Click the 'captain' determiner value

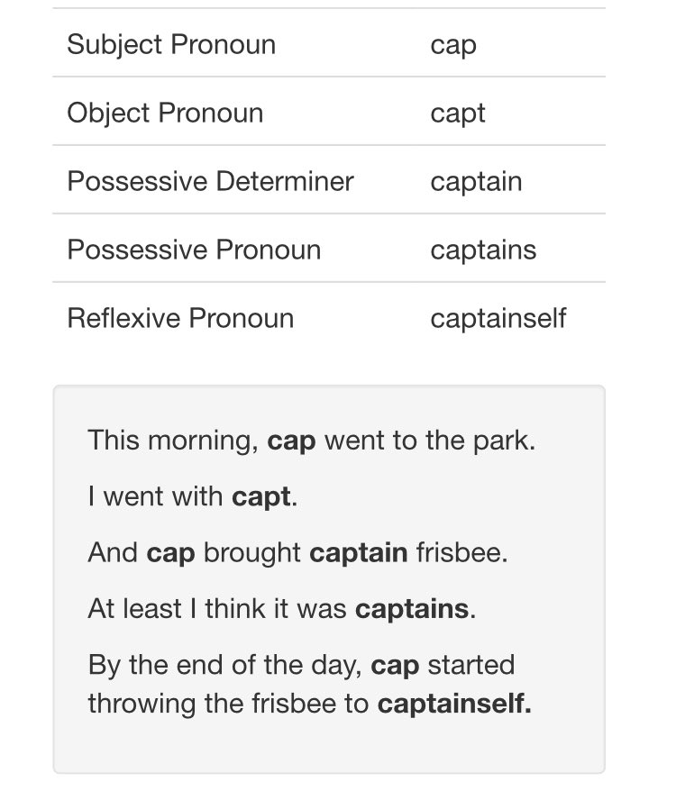coord(476,182)
